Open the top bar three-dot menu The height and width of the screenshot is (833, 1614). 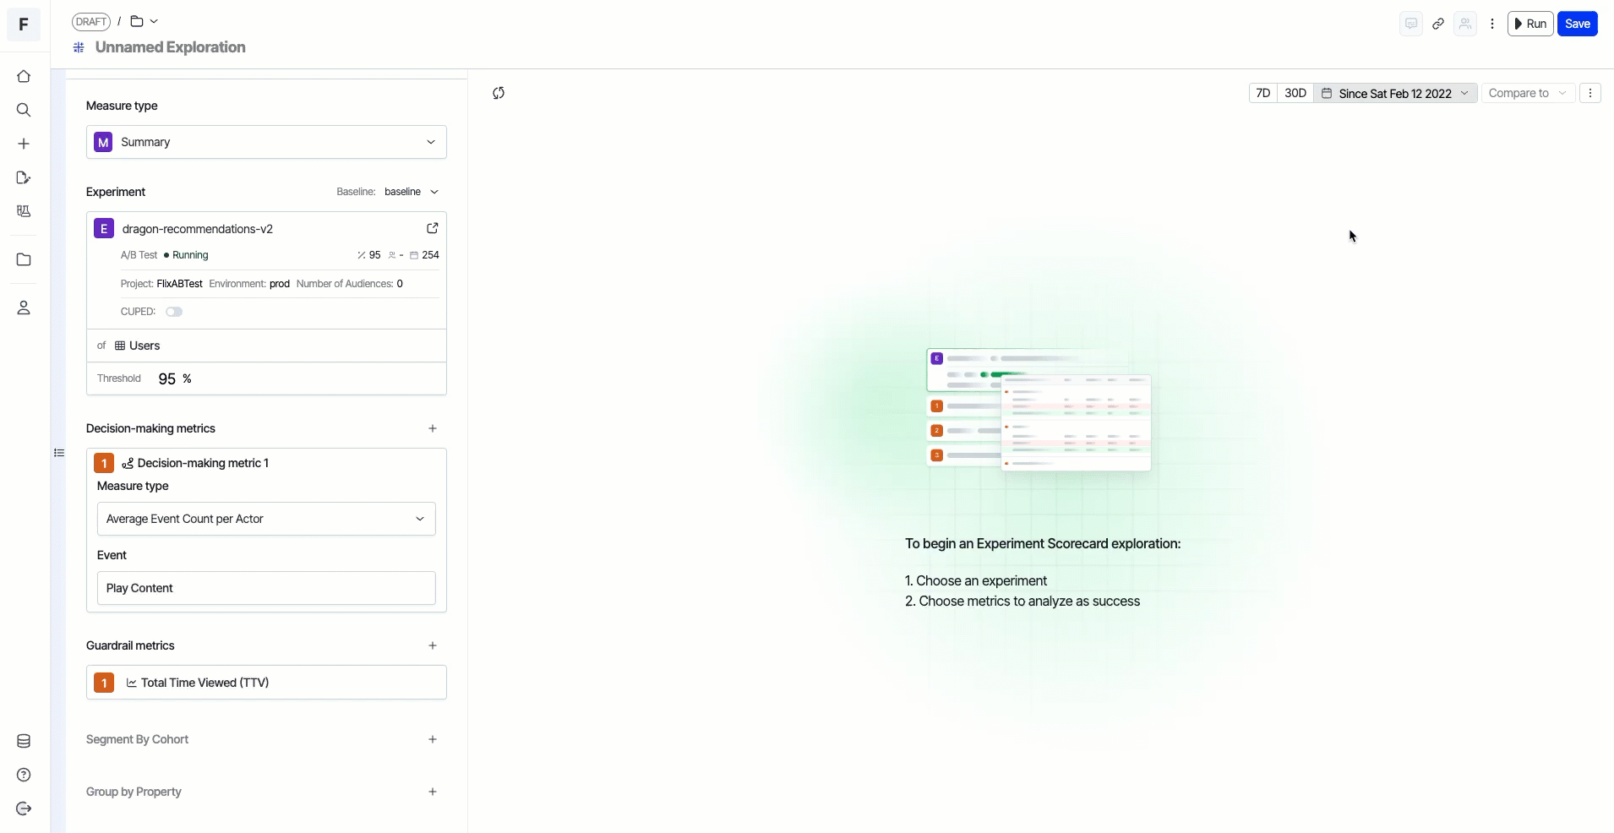[1492, 24]
